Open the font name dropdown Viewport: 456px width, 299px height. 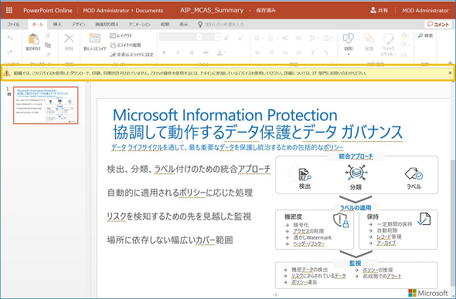pos(199,37)
